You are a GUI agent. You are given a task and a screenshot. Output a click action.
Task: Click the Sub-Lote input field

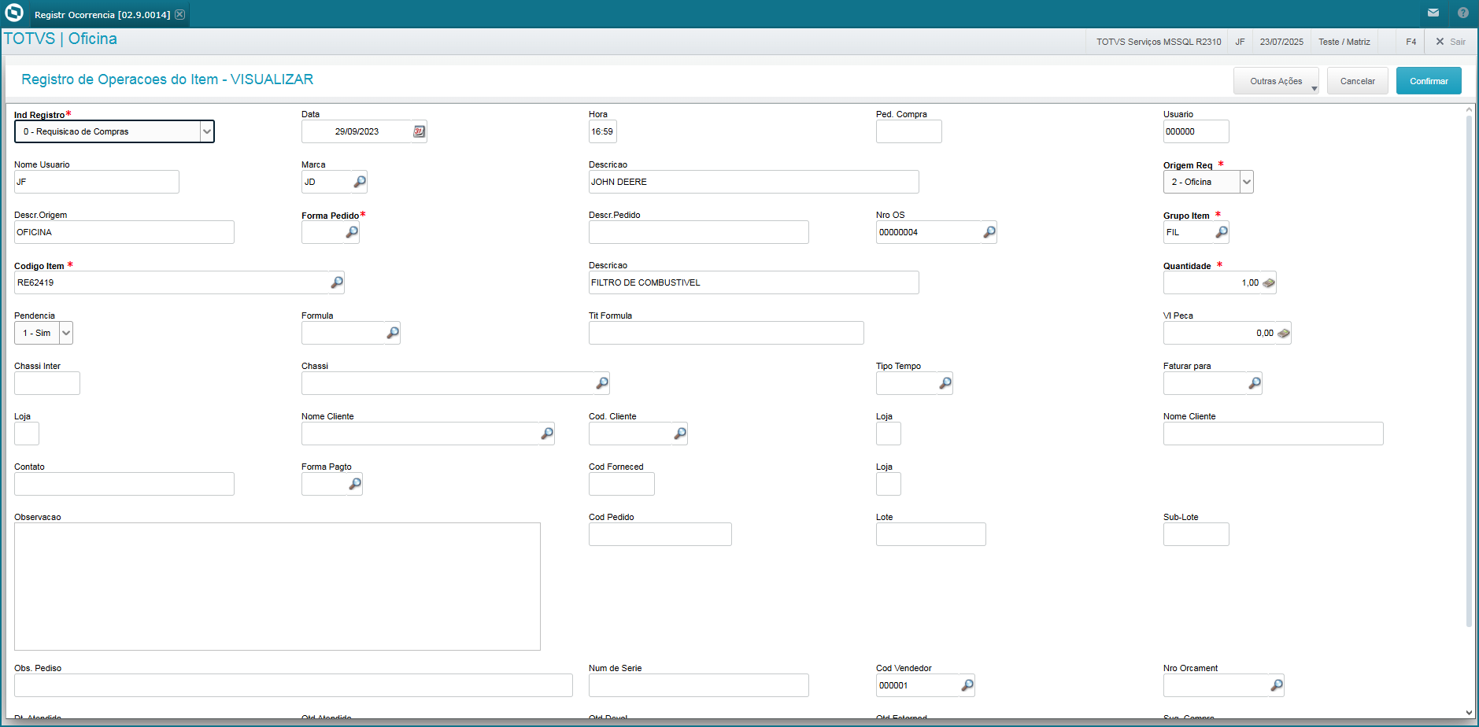tap(1196, 534)
